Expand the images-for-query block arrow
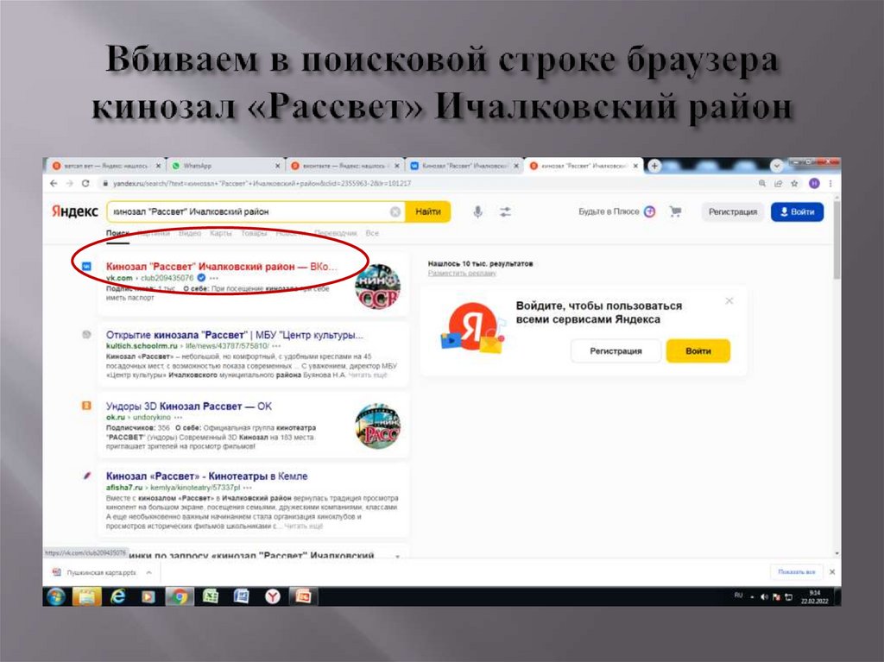This screenshot has width=884, height=662. (397, 556)
